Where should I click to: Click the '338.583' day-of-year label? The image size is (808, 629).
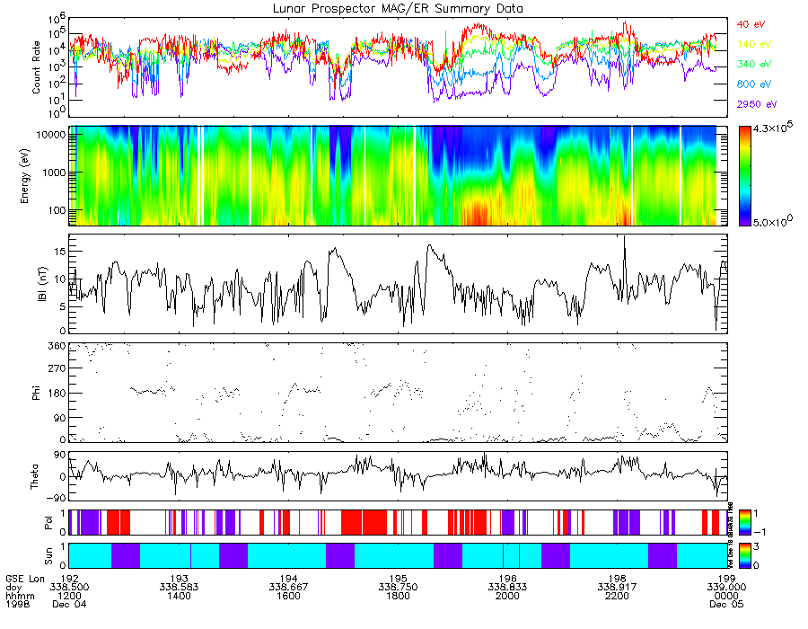click(179, 588)
